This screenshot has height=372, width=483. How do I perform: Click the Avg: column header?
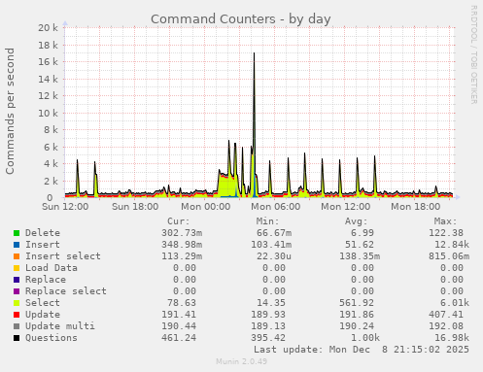(x=357, y=221)
